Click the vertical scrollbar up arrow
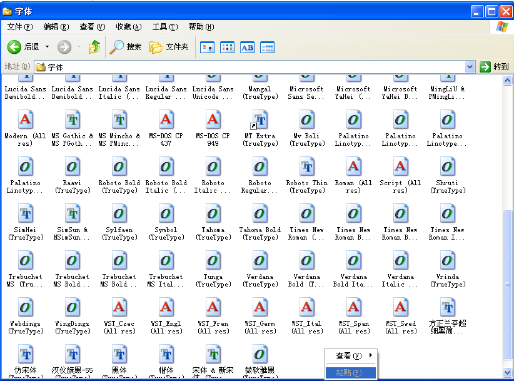The image size is (514, 381). click(507, 80)
